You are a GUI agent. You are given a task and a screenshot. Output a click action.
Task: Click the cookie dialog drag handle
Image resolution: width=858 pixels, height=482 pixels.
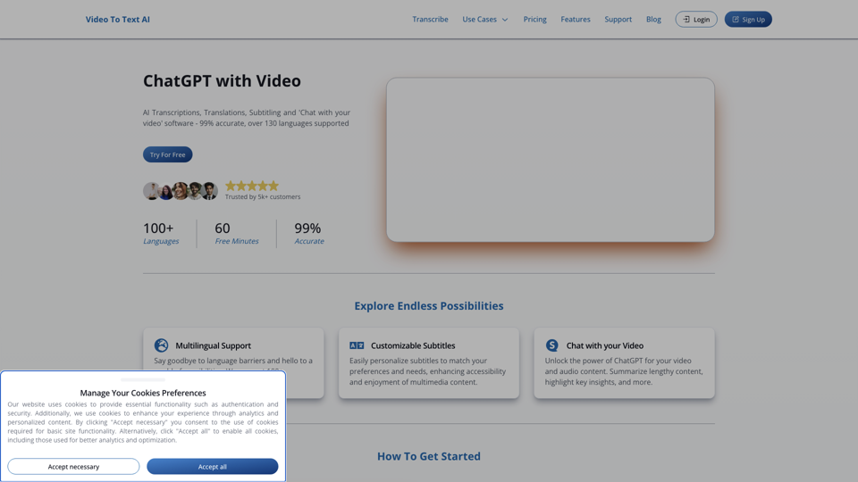click(143, 379)
